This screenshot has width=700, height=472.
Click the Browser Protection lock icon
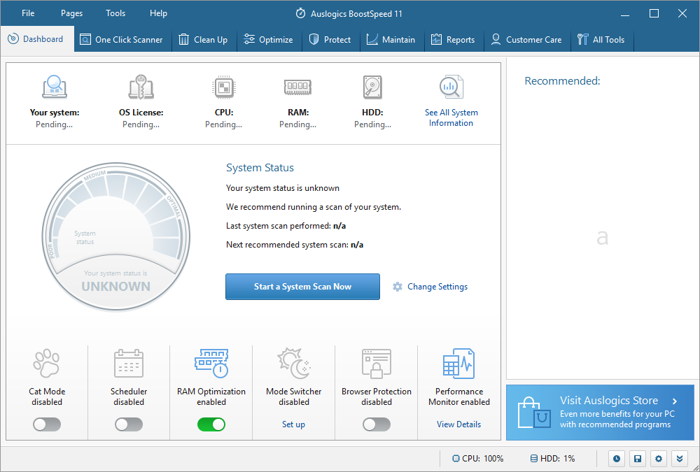(x=377, y=363)
